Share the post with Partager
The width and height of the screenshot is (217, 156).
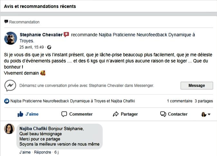pyautogui.click(x=125, y=114)
